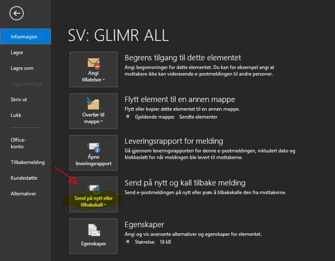The width and height of the screenshot is (335, 261).
Task: Open the Lagre som option
Action: [x=22, y=68]
